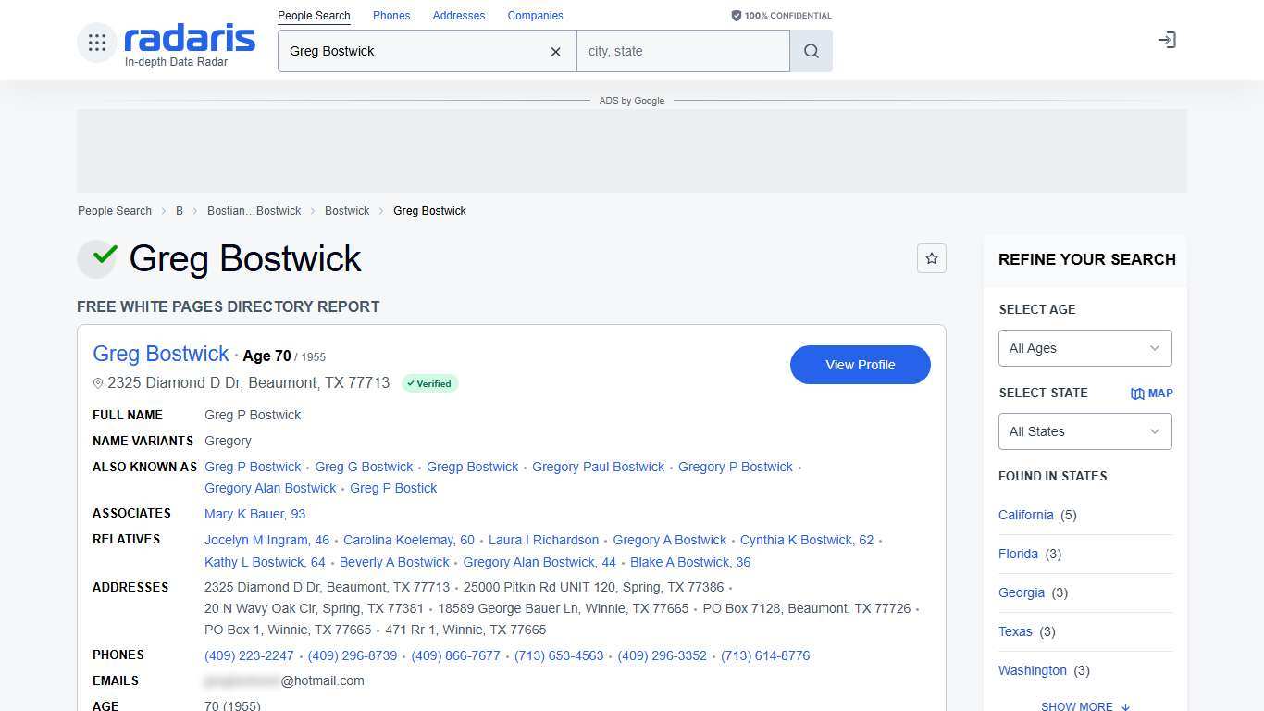Click the View Profile button
Image resolution: width=1264 pixels, height=711 pixels.
click(860, 365)
